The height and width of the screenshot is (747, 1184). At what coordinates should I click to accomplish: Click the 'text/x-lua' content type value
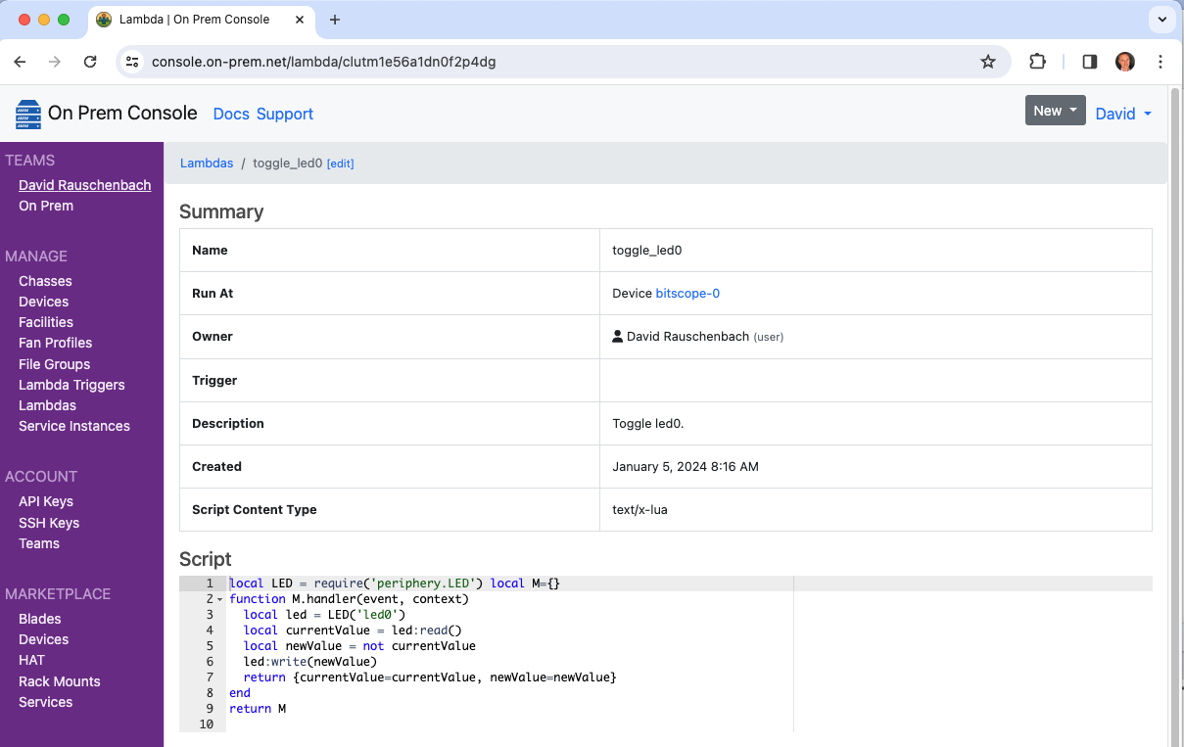click(x=639, y=509)
